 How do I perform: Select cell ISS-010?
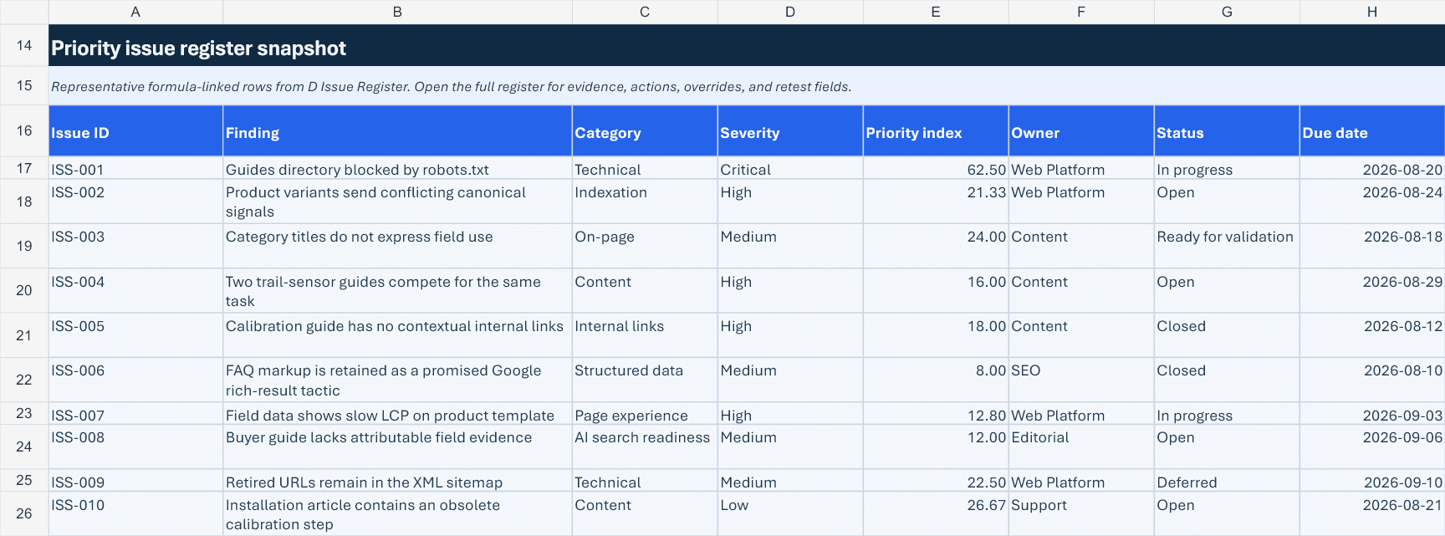(x=135, y=513)
